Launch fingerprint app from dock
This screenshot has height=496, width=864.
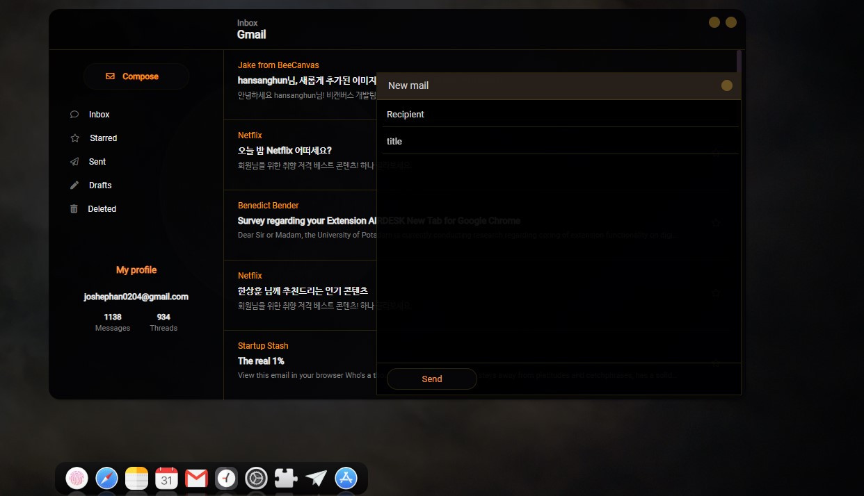click(77, 478)
